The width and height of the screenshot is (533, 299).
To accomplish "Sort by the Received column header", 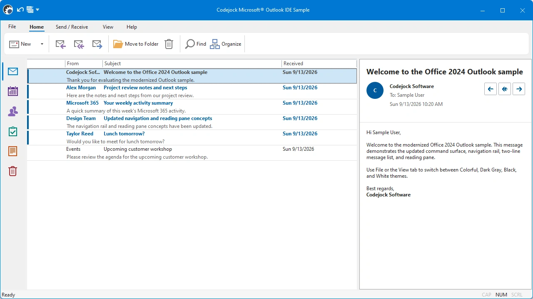I will 319,64.
